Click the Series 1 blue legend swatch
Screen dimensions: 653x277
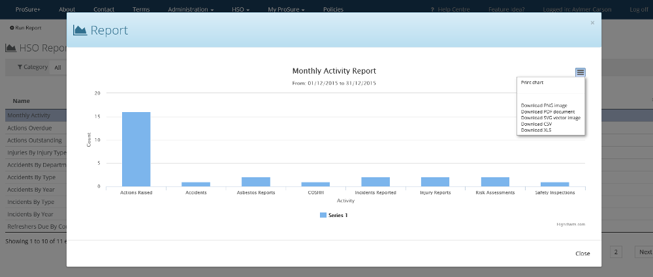click(x=323, y=215)
